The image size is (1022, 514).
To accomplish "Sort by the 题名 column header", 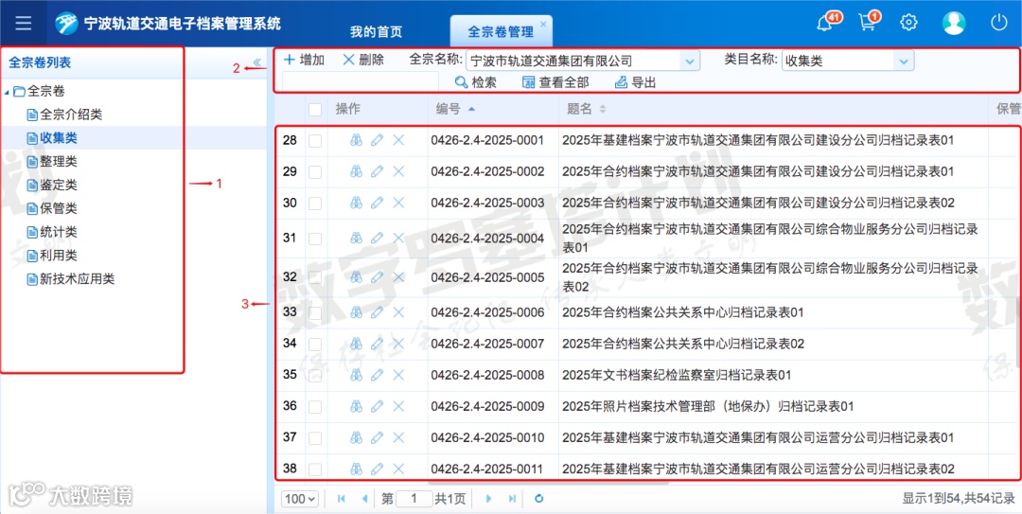I will pyautogui.click(x=586, y=109).
